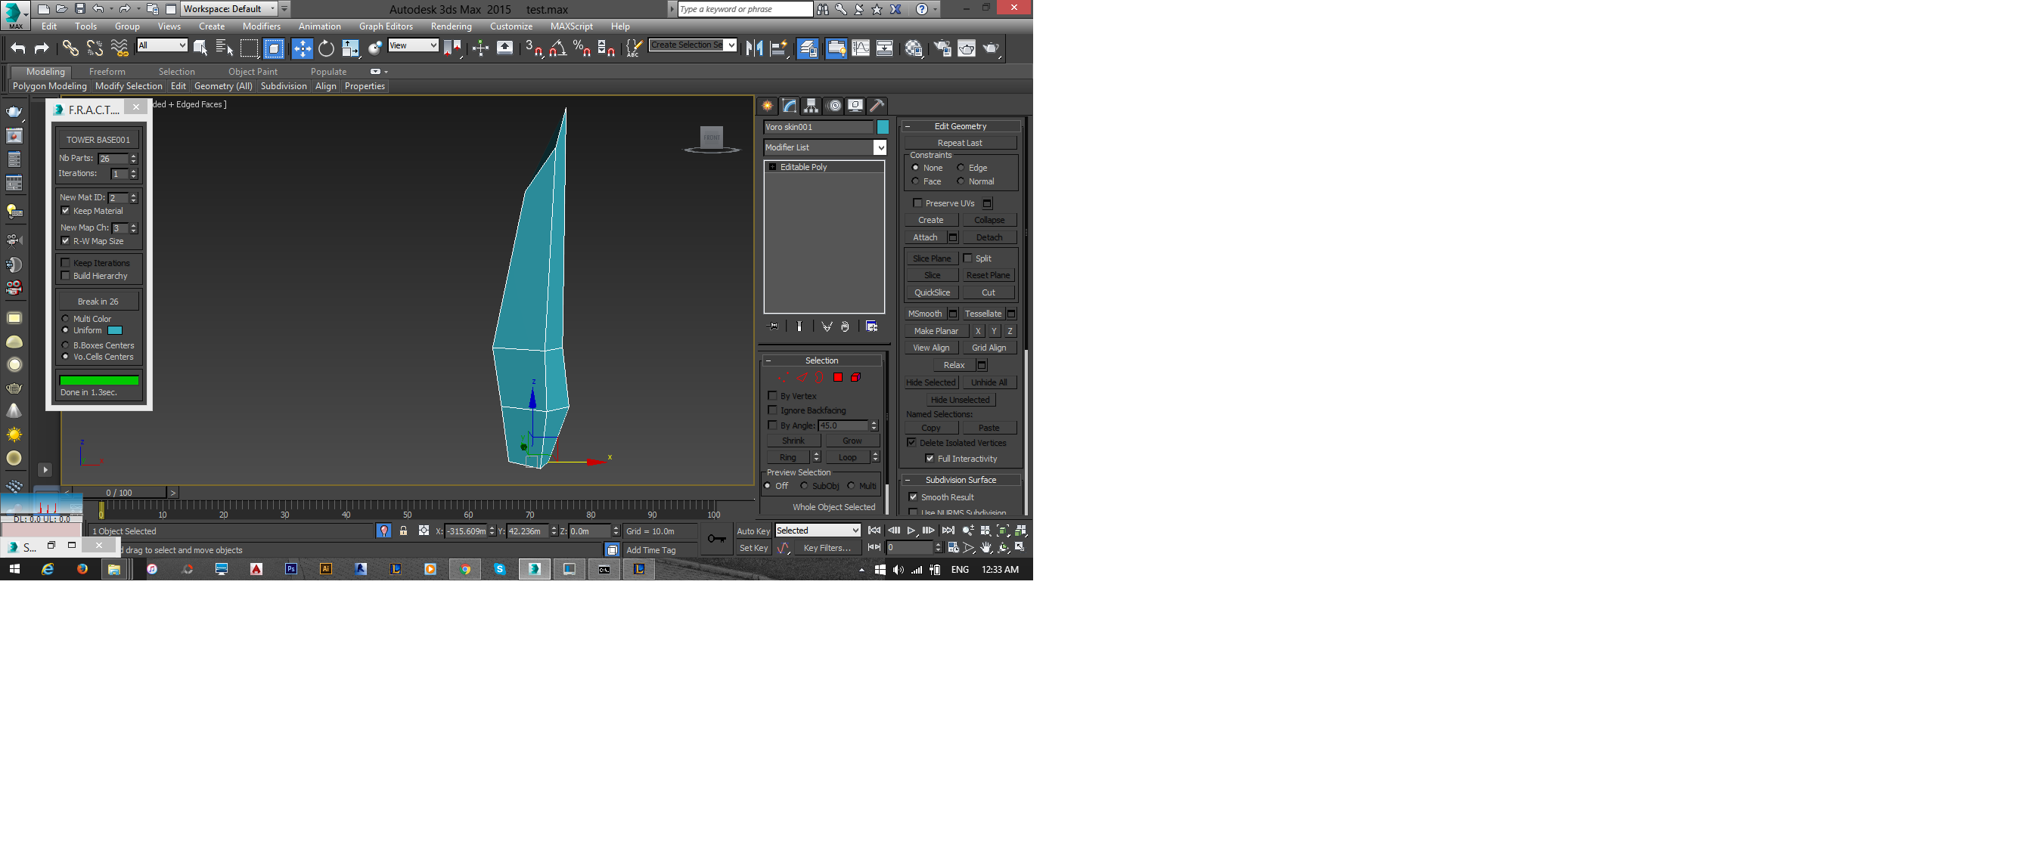The width and height of the screenshot is (2033, 863).
Task: Switch to Freeform ribbon tab
Action: point(107,71)
